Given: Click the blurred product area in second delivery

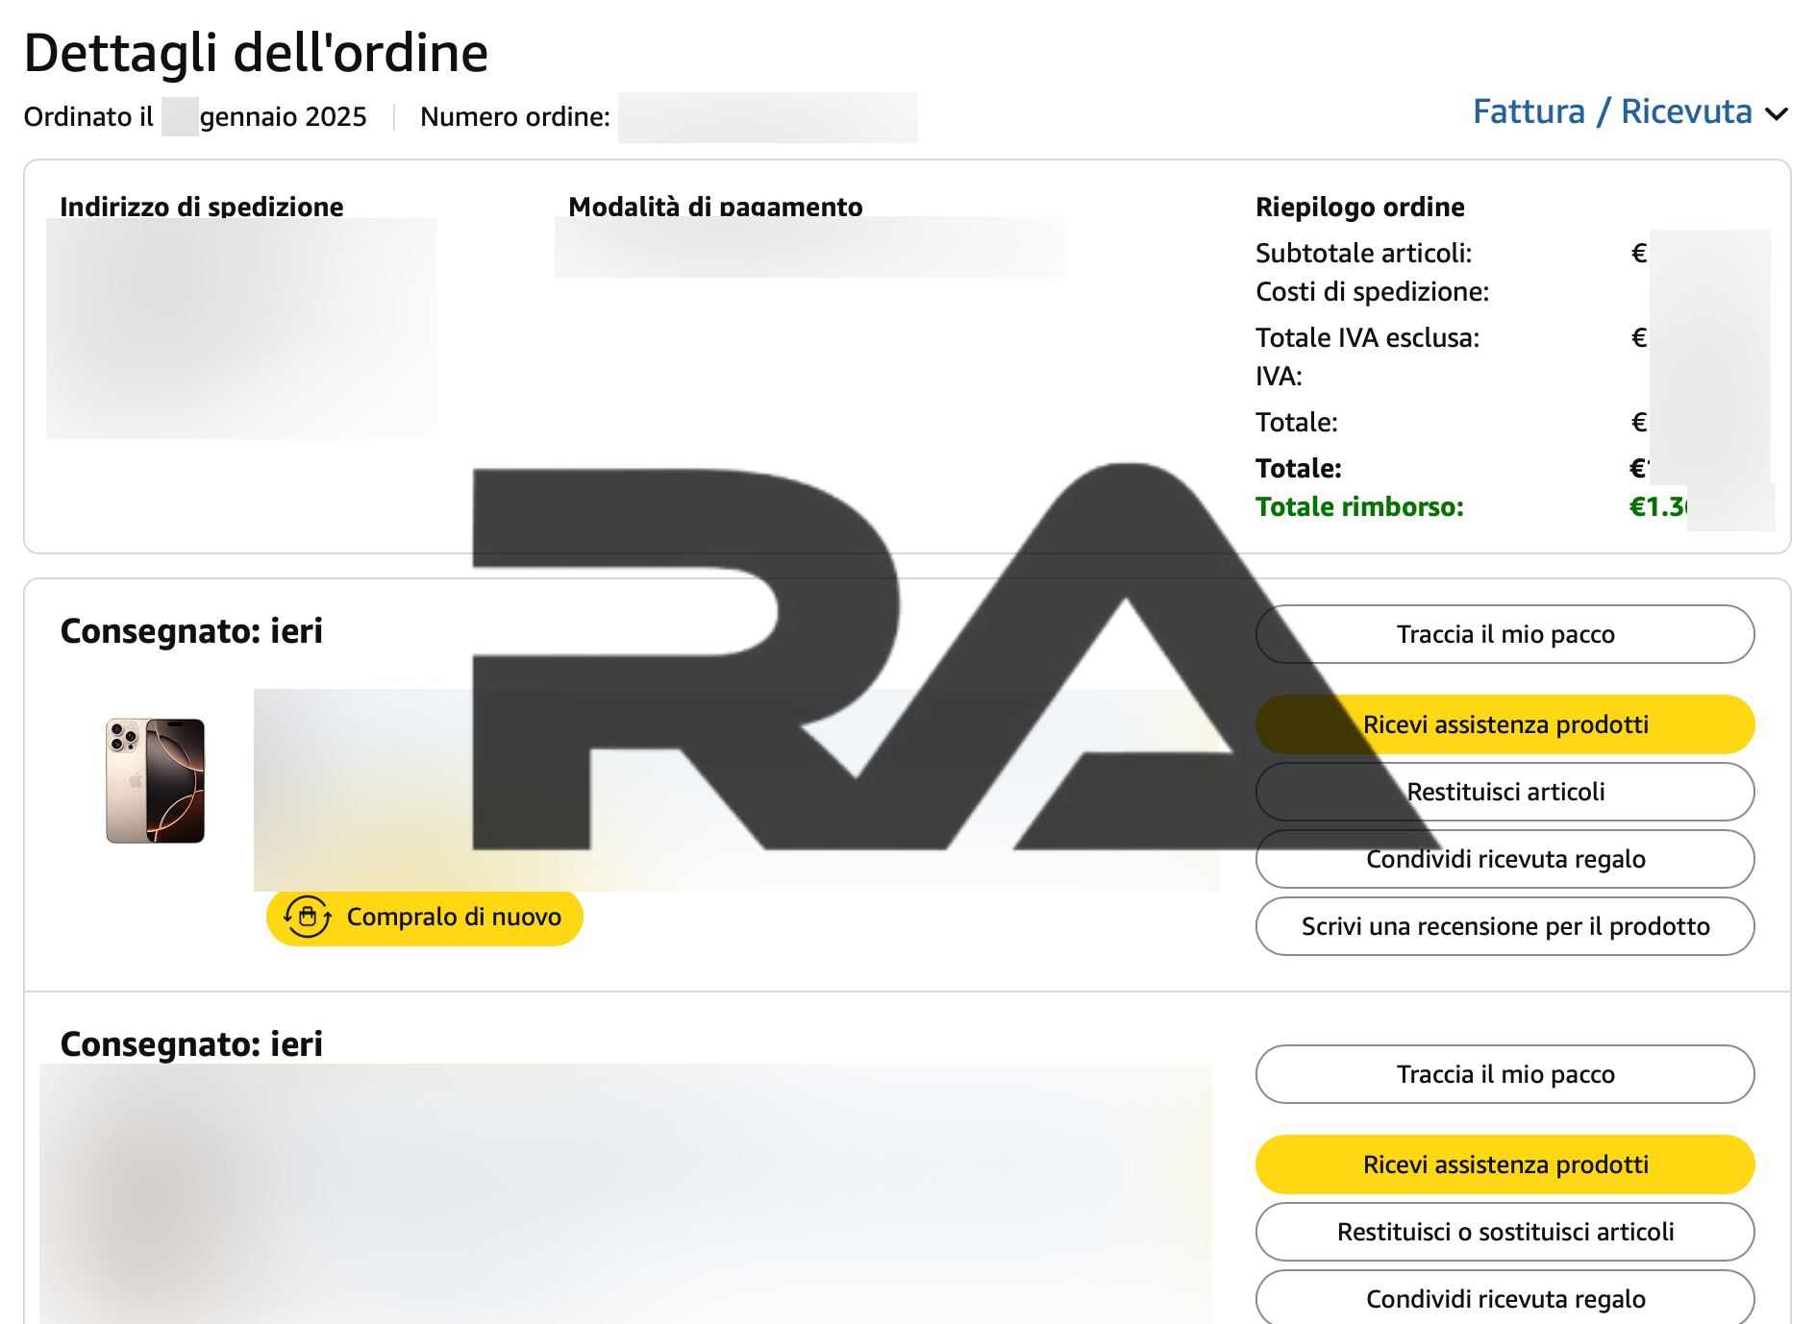Looking at the screenshot, I should point(625,1191).
